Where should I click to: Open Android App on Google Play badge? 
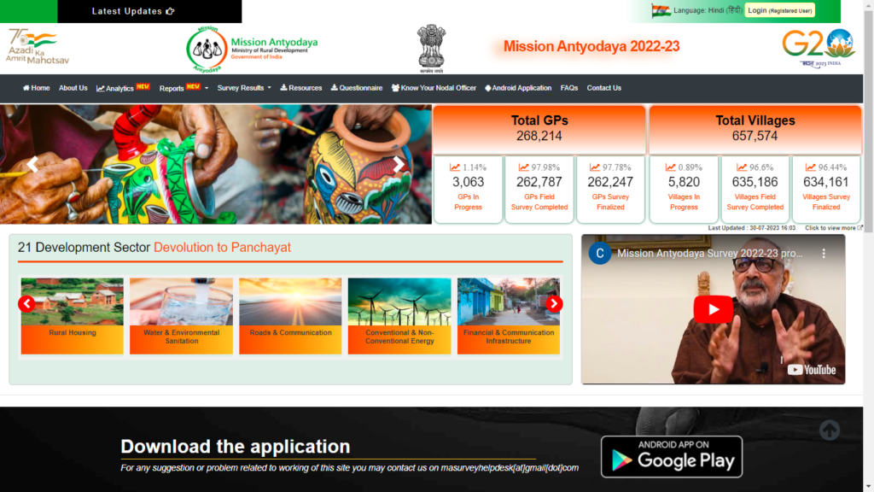(x=672, y=456)
